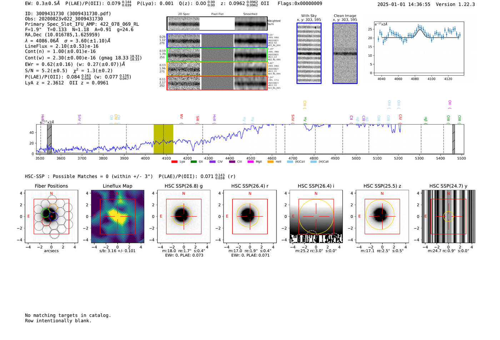Click the Clean Image cutout
This screenshot has height=340, width=500.
point(345,53)
